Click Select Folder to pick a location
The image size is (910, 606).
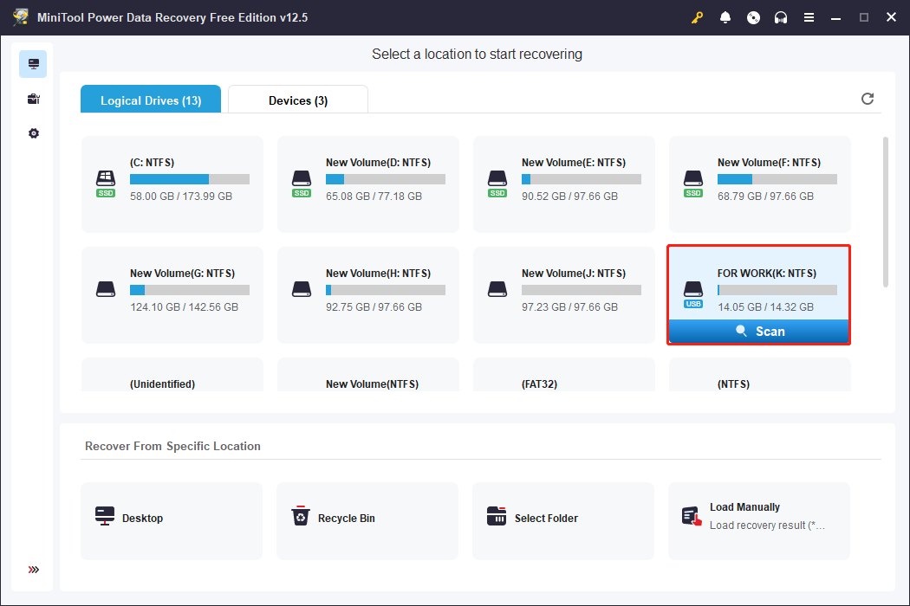(x=562, y=520)
